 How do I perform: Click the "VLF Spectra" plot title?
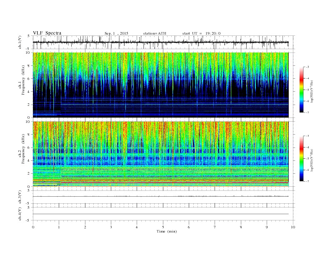[47, 33]
